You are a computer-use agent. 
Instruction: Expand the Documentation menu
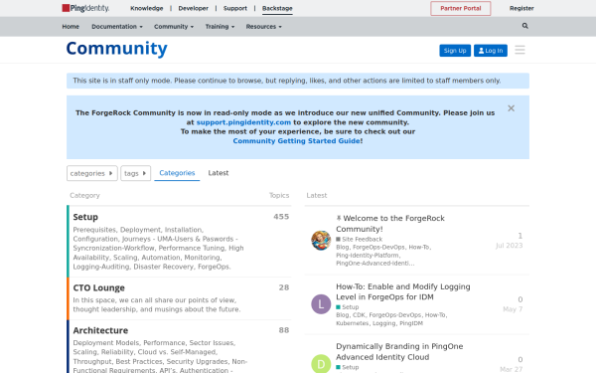click(117, 27)
